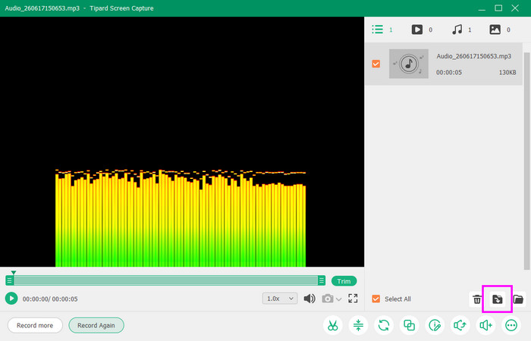Screen dimensions: 531x341
Task: Enter fullscreen preview mode
Action: coord(353,299)
